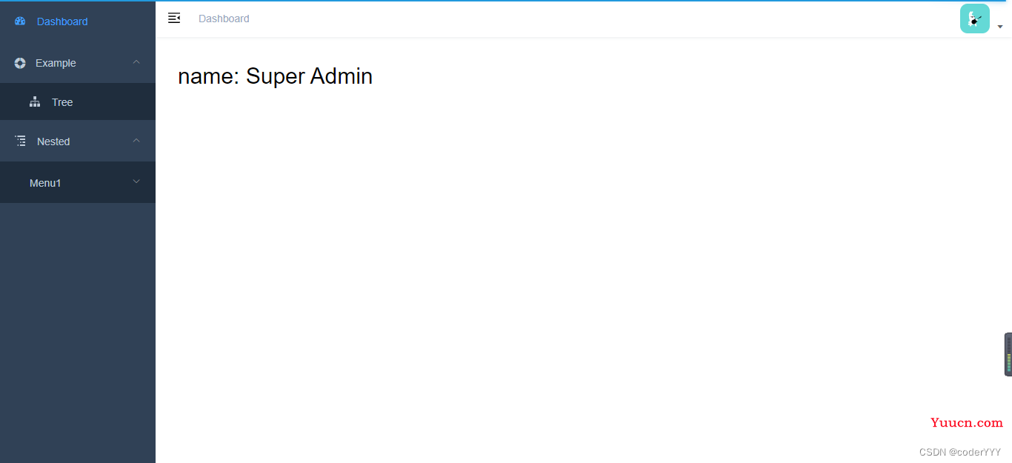
Task: Click the Dashboard breadcrumb text
Action: 224,19
